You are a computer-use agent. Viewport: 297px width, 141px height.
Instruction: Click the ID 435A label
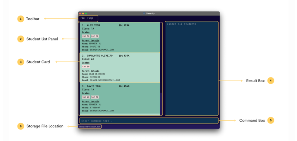124,56
